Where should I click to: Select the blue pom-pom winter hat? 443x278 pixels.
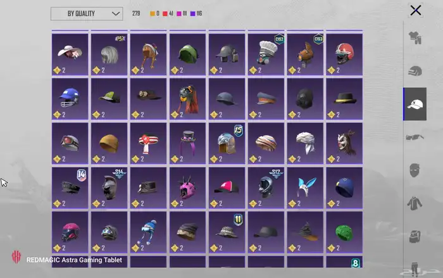click(x=148, y=232)
